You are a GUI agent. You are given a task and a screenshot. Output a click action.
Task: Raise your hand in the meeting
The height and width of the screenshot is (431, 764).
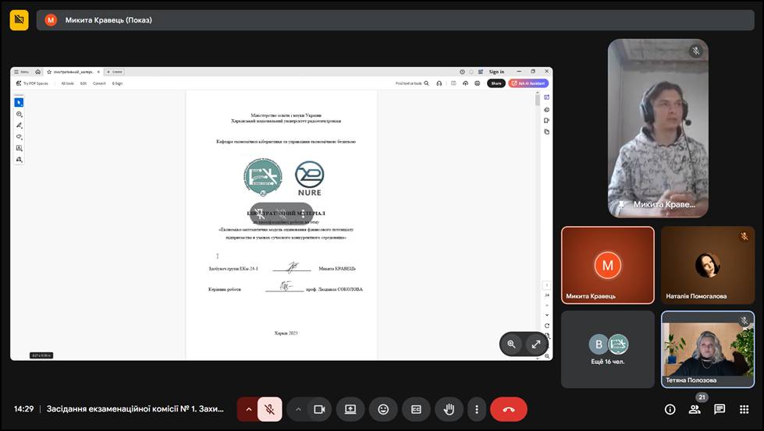click(x=449, y=409)
